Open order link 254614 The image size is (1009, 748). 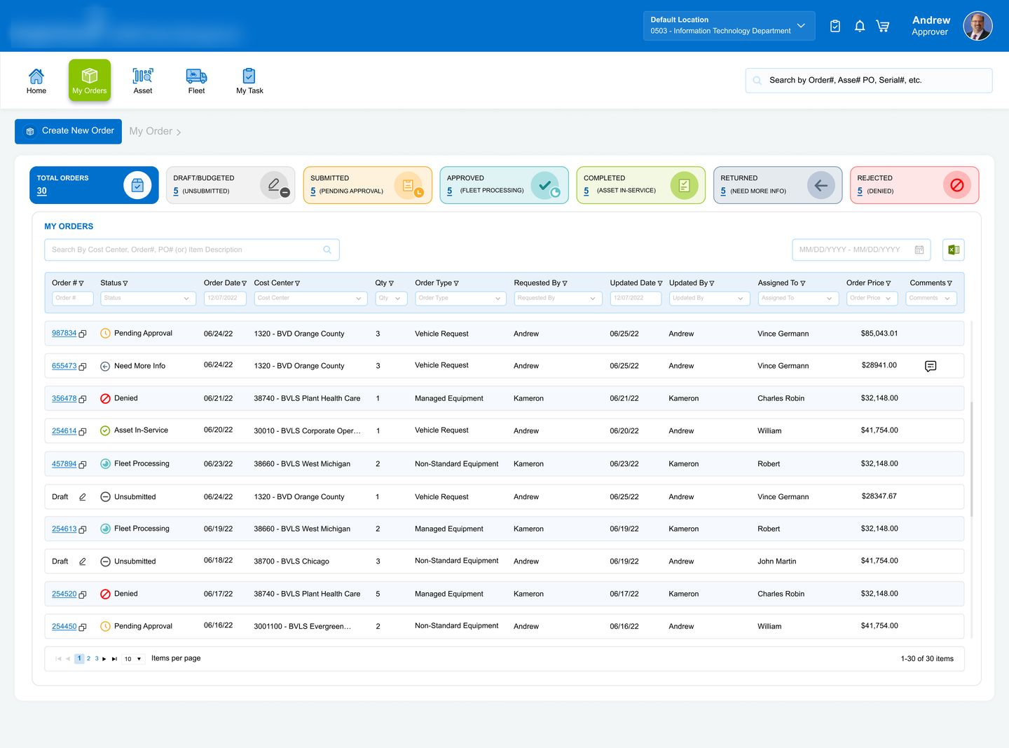click(x=64, y=431)
